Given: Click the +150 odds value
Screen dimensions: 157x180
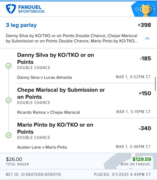Looking at the screenshot, I should [x=145, y=93].
